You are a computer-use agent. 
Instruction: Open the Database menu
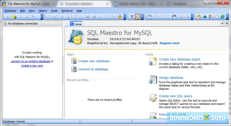[x=10, y=11]
